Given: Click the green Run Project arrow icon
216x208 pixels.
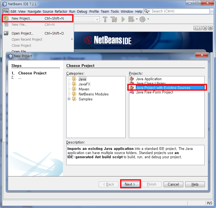Looking at the screenshot, I should 123,19.
